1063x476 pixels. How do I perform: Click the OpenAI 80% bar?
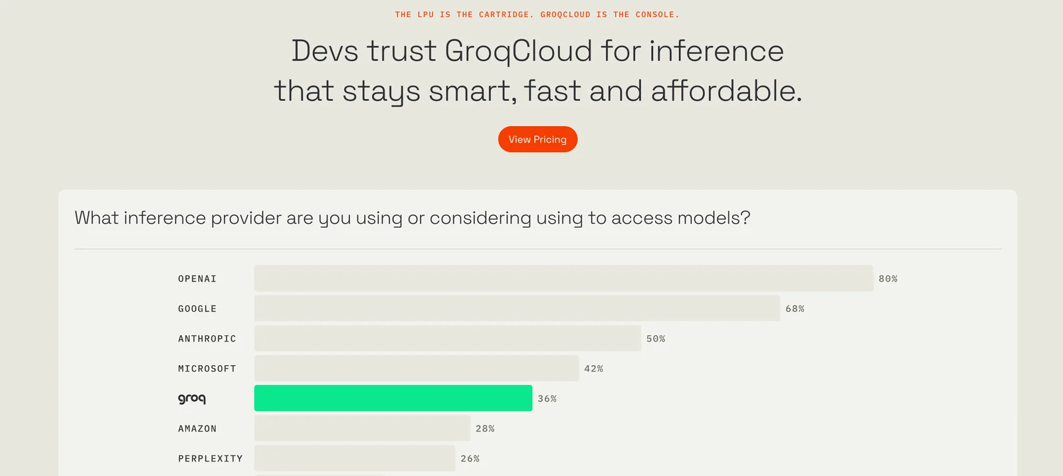(x=563, y=279)
